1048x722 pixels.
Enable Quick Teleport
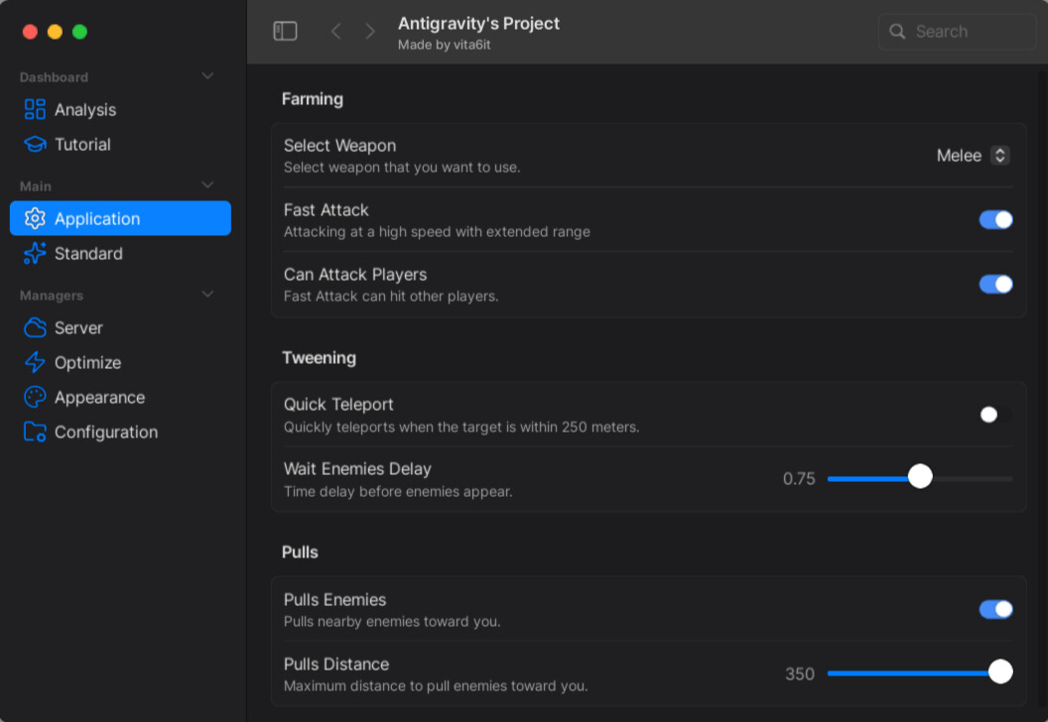coord(993,415)
